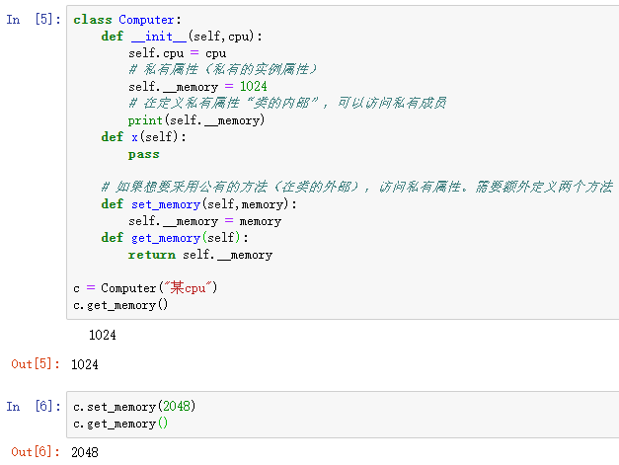Click the 'def __init__(self,cpu):' line
This screenshot has height=465, width=619.
pos(182,37)
